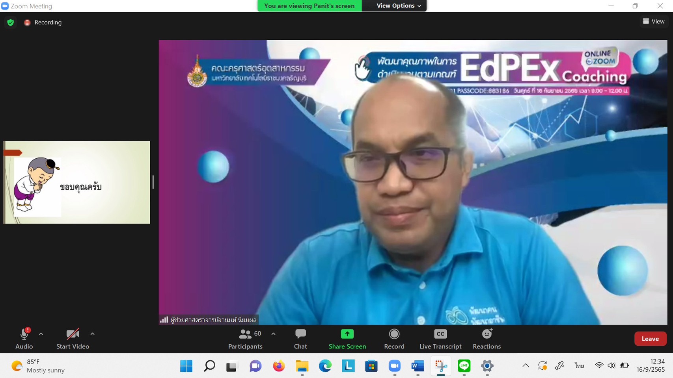Open the View layout button

[x=654, y=21]
